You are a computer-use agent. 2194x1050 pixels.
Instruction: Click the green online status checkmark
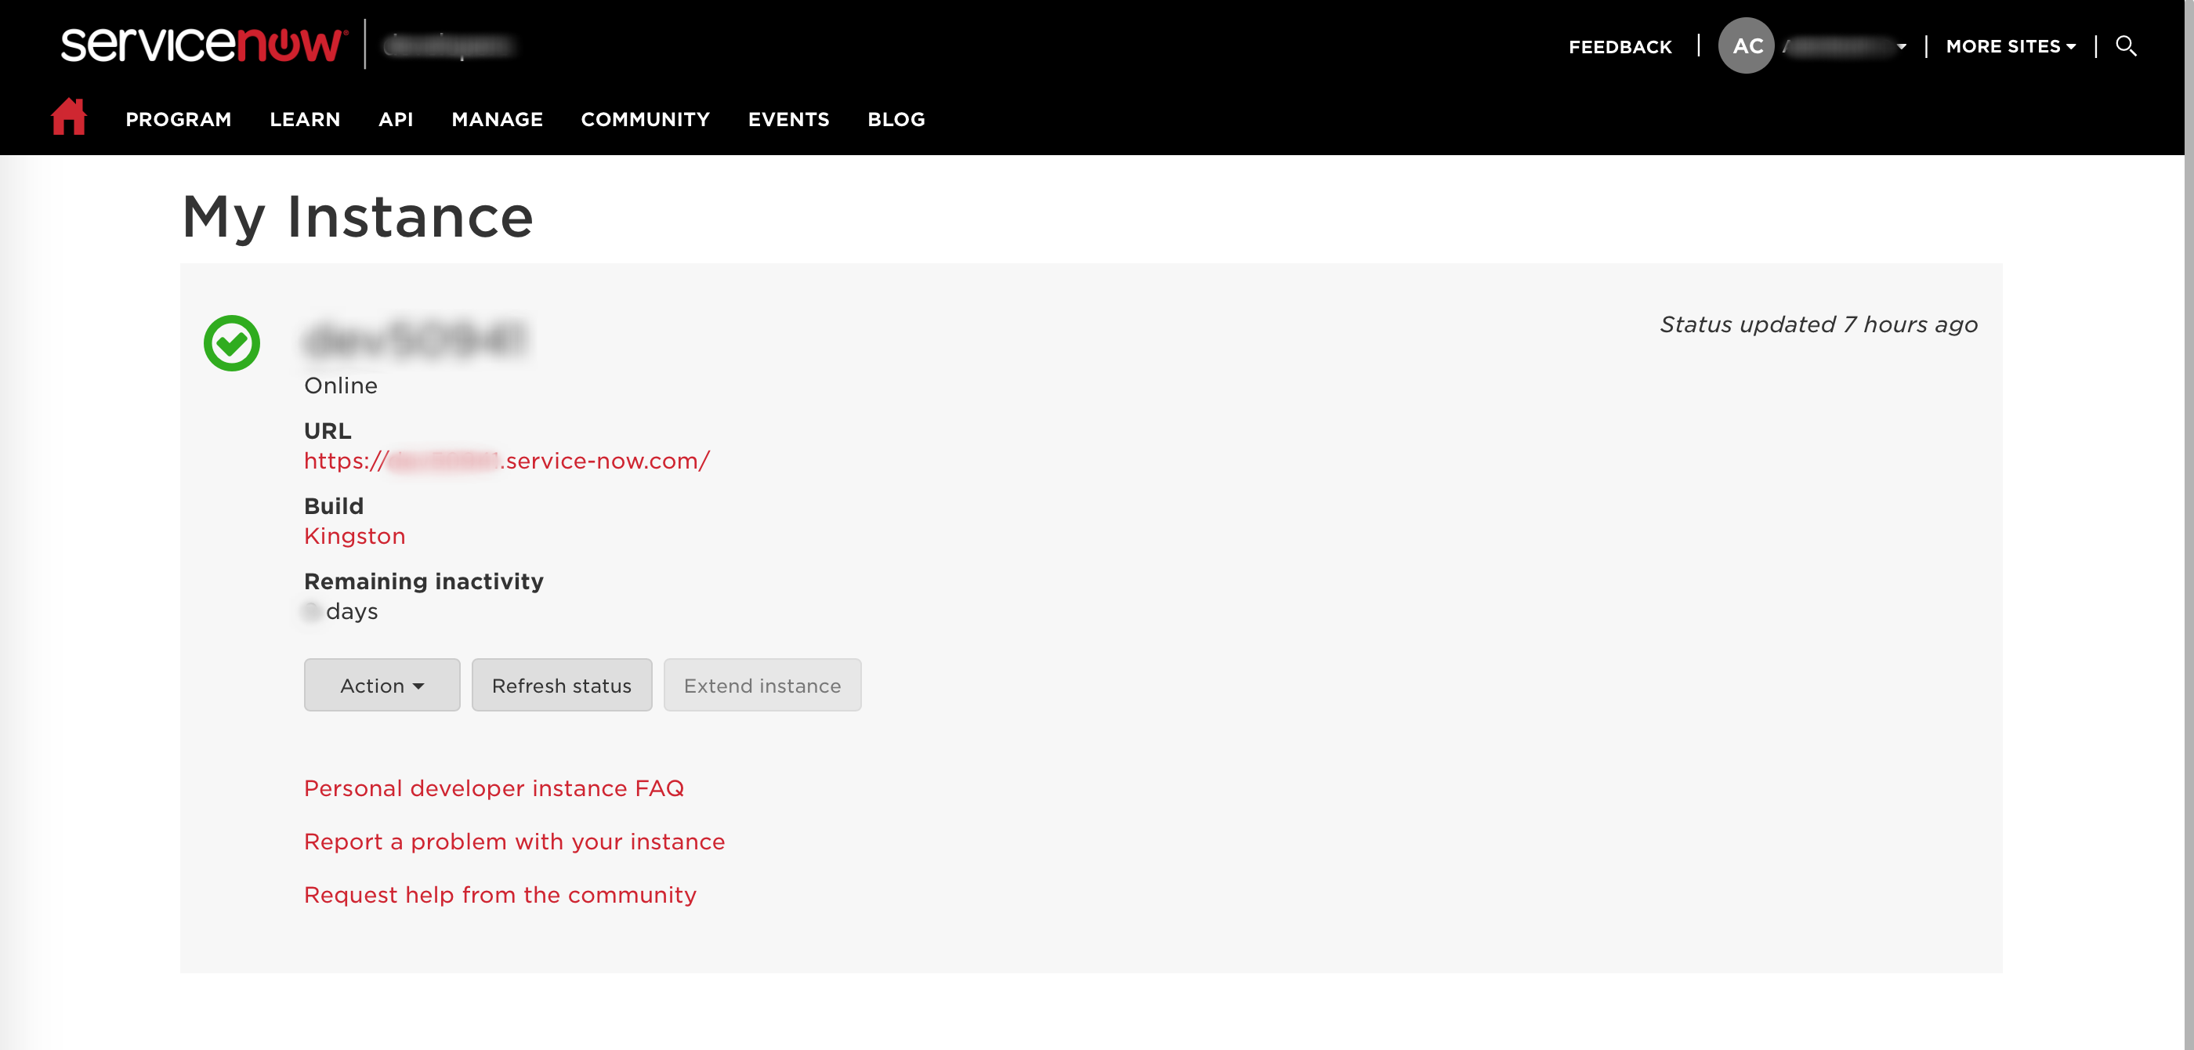pos(232,343)
